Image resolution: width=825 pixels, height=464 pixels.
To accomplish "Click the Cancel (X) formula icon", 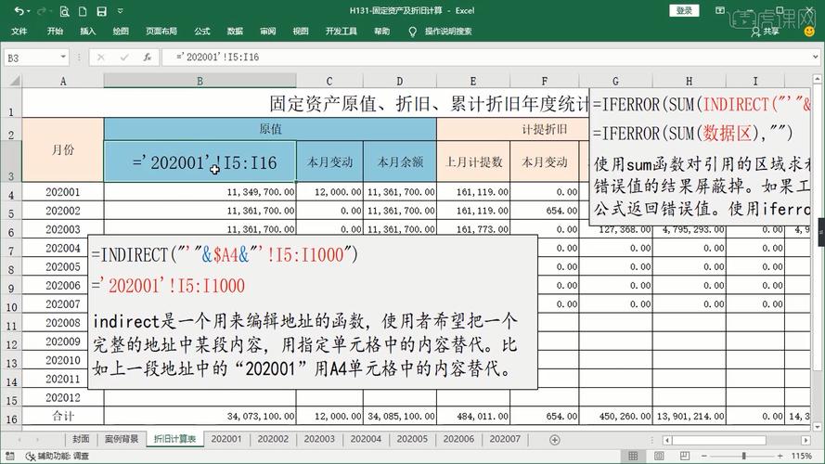I will pos(101,58).
